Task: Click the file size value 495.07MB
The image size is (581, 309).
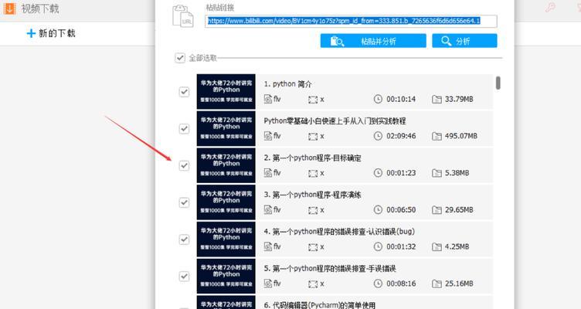Action: (x=461, y=136)
